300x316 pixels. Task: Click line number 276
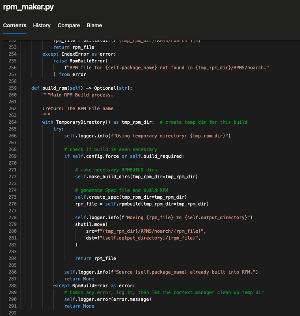[x=13, y=204]
